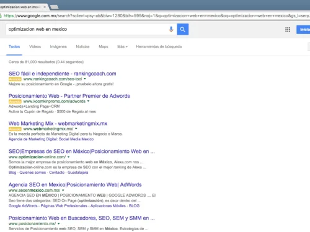Click the Anuncio badge on webmarketingmix ad
The width and height of the screenshot is (310, 232).
[15, 129]
